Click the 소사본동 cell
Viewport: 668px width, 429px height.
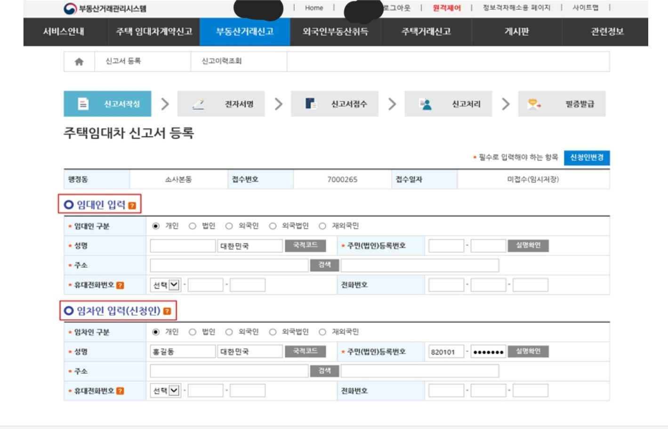(178, 179)
